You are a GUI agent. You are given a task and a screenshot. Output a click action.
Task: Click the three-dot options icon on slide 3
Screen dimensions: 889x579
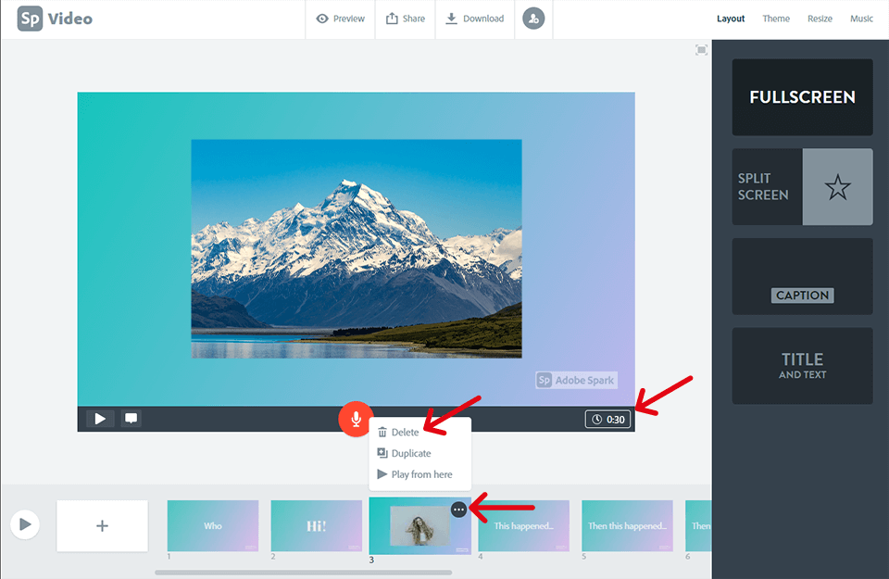(458, 510)
